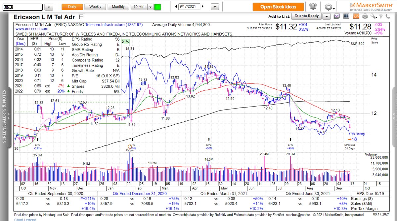
Task: Select the 10 Min intraday chart
Action: [139, 7]
